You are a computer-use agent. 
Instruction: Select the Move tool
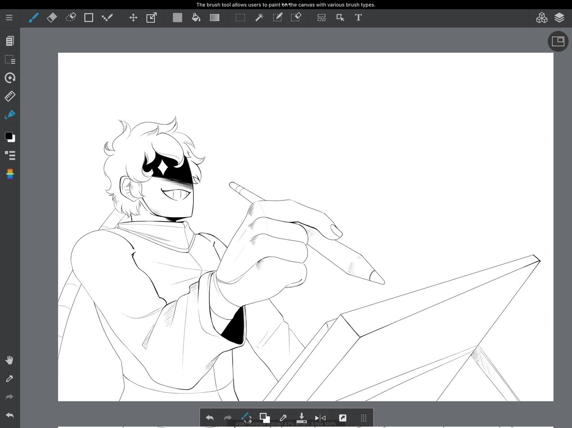tap(133, 18)
